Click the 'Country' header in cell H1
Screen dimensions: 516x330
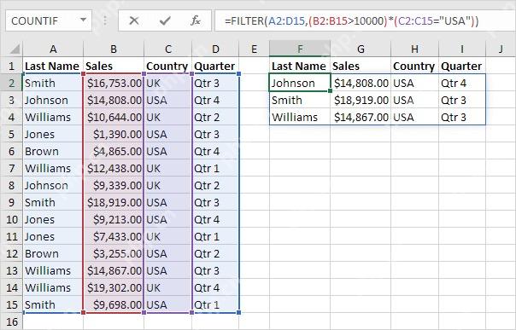point(414,66)
